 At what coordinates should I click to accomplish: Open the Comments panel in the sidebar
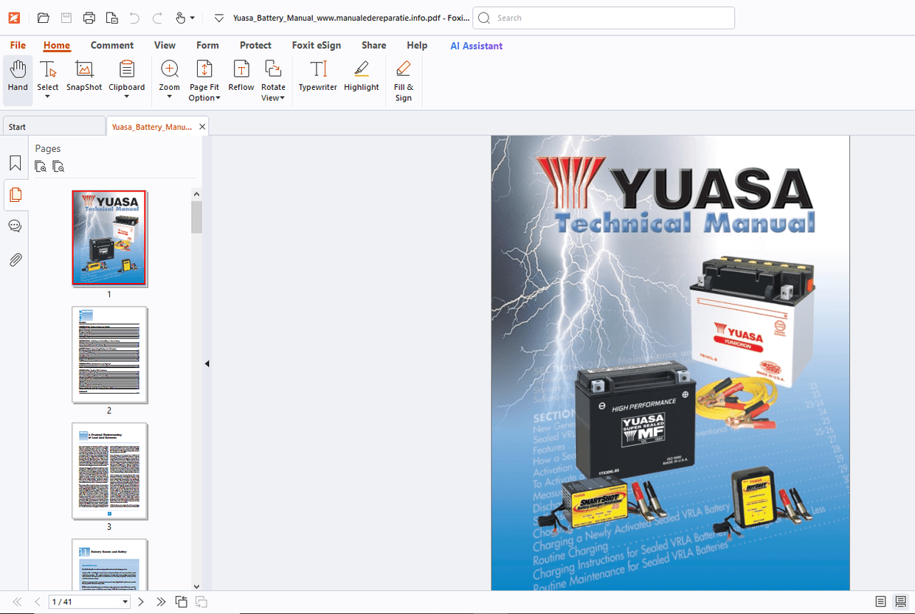click(x=15, y=226)
